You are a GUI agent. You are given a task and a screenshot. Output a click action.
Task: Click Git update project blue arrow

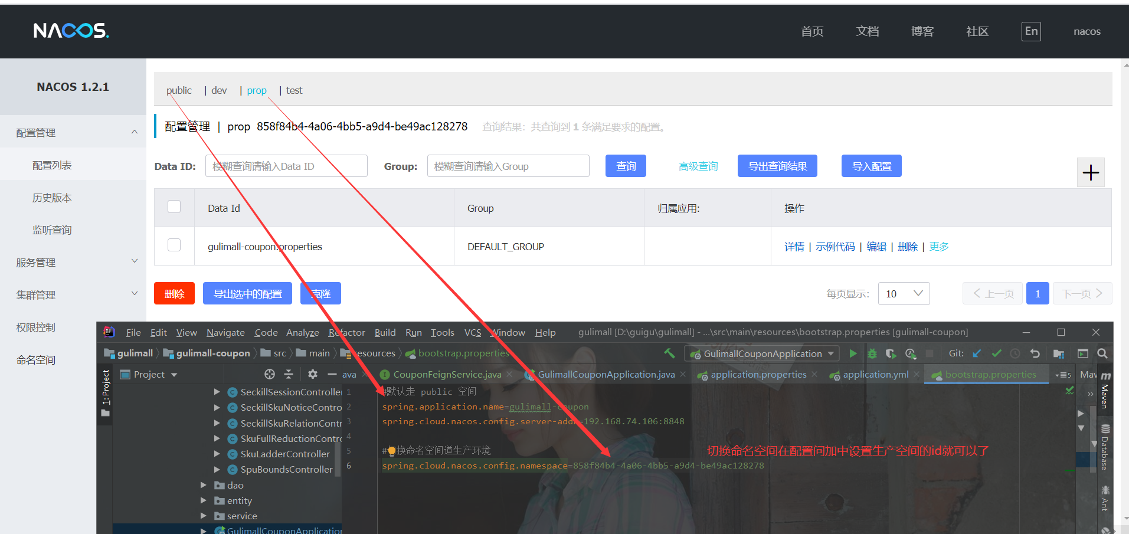tap(977, 353)
